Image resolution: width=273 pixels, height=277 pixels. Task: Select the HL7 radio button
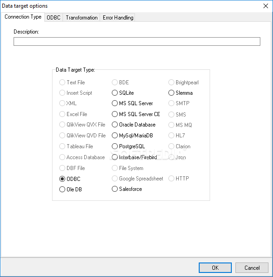point(171,136)
